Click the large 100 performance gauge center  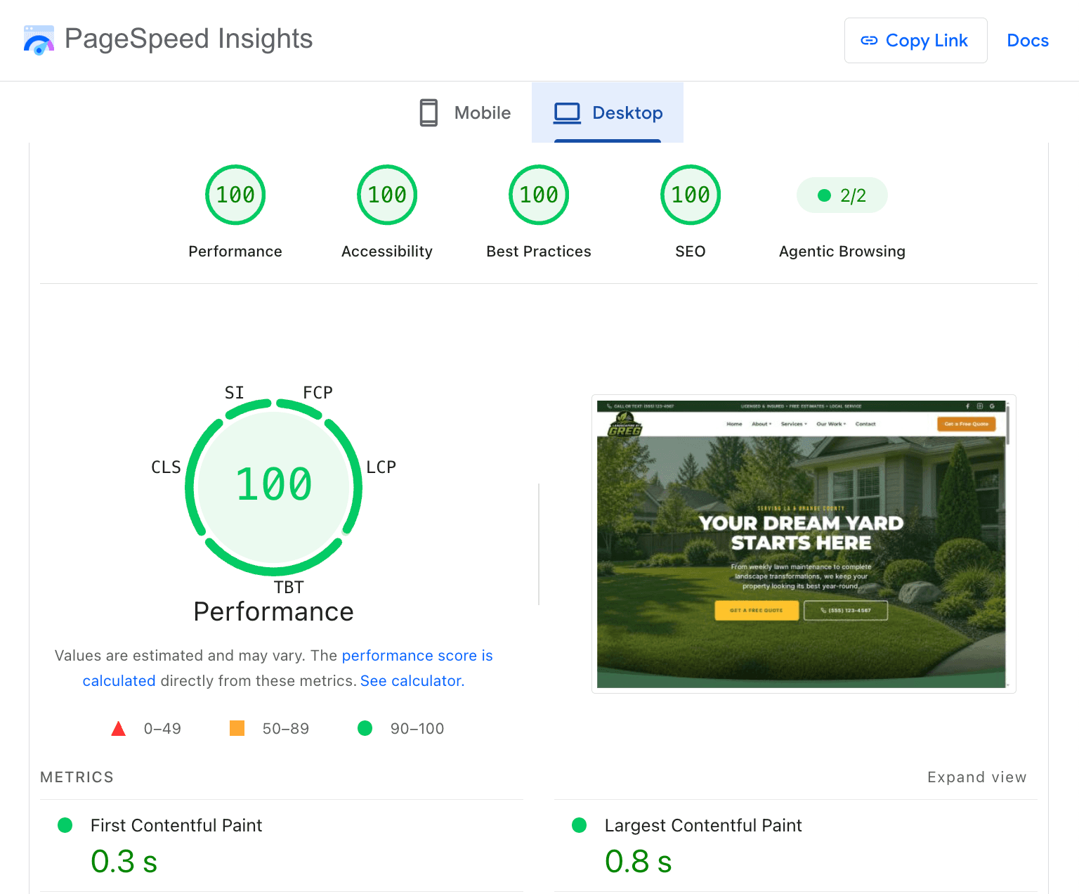[x=274, y=485]
